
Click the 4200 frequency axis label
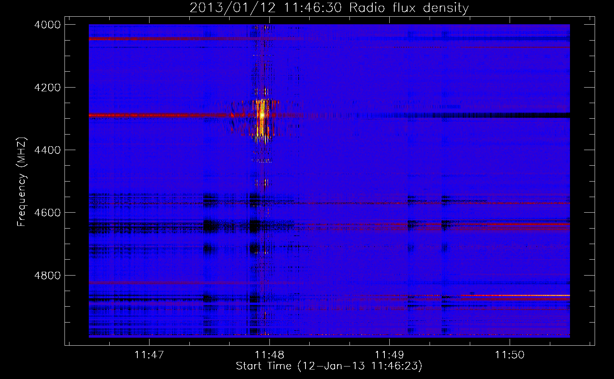pyautogui.click(x=47, y=88)
